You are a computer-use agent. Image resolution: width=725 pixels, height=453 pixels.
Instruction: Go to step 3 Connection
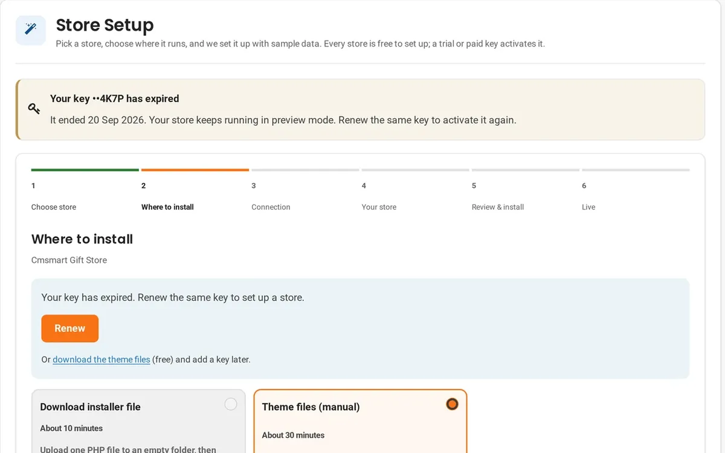pos(305,191)
